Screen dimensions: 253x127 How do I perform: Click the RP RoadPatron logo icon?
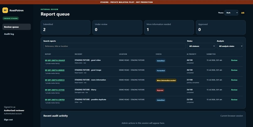coord(5,10)
